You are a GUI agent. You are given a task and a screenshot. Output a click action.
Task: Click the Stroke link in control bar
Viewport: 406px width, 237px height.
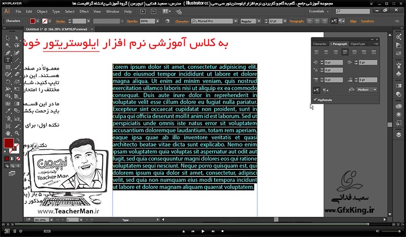[60, 21]
